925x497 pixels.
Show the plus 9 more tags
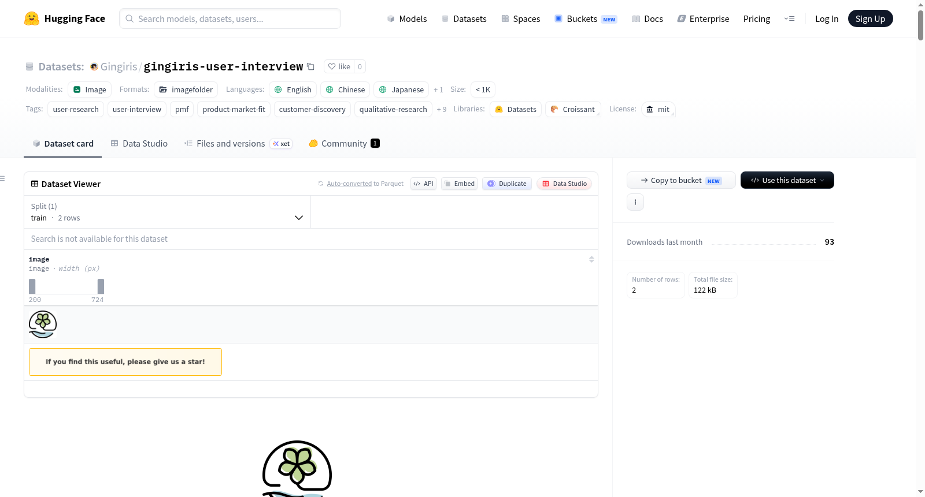[x=442, y=109]
